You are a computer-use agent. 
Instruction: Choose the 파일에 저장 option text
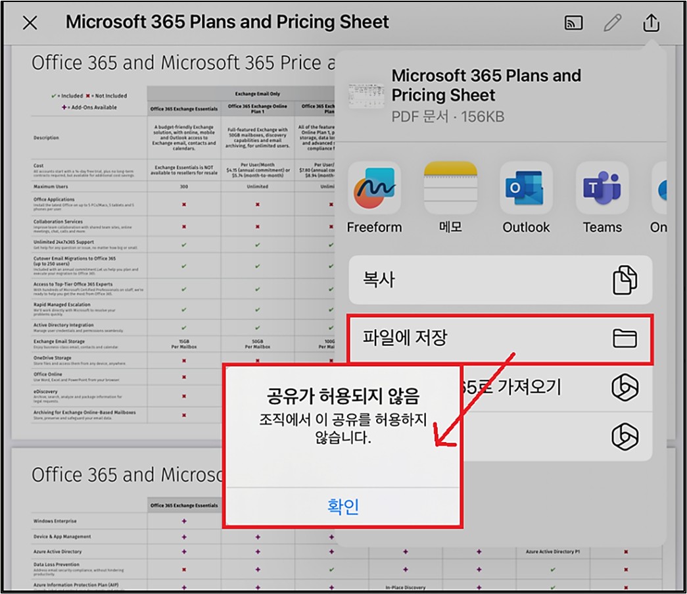[x=405, y=339]
